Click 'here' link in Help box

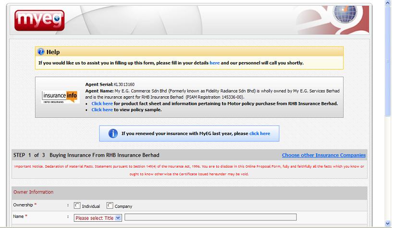click(215, 63)
